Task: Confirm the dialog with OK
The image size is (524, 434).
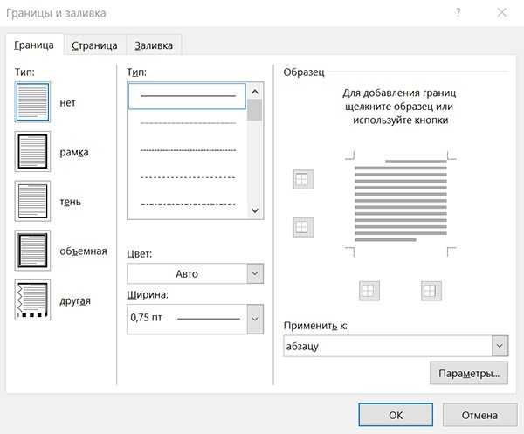Action: point(396,415)
